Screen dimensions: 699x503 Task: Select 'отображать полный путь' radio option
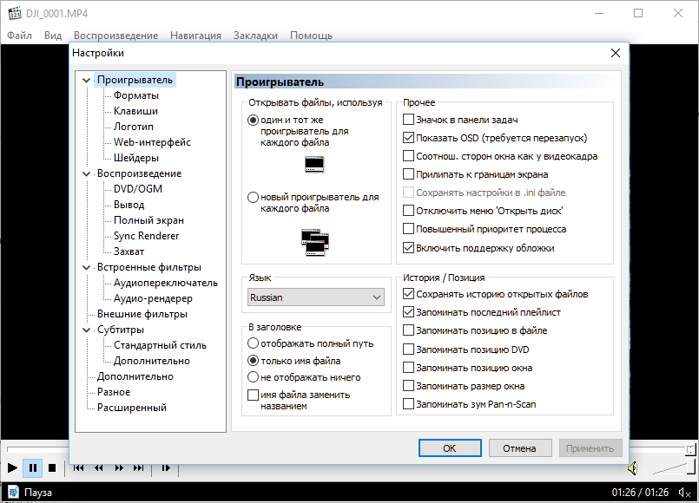point(253,343)
